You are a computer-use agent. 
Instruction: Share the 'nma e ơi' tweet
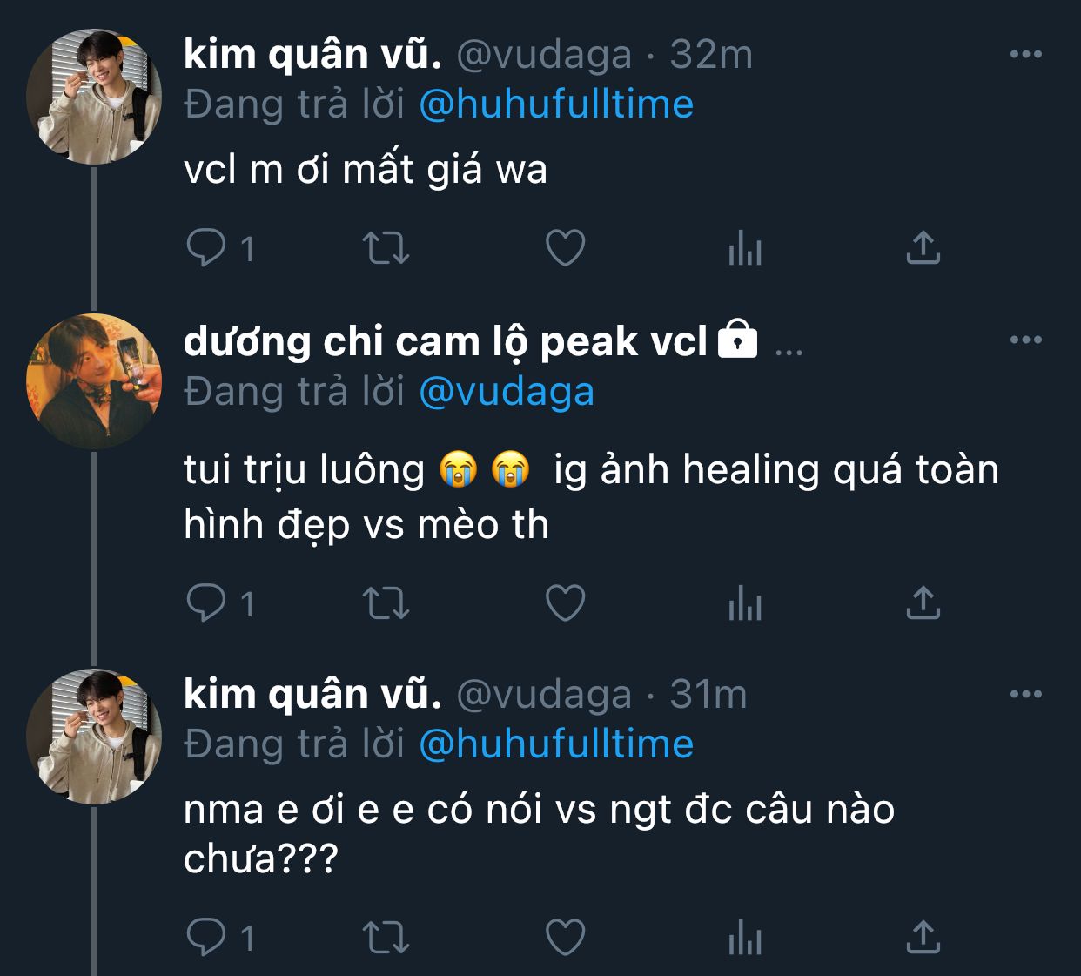pyautogui.click(x=923, y=938)
